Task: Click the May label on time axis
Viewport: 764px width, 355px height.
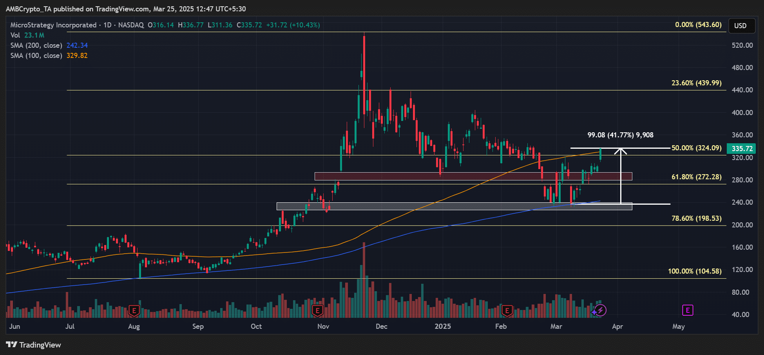Action: pos(679,326)
